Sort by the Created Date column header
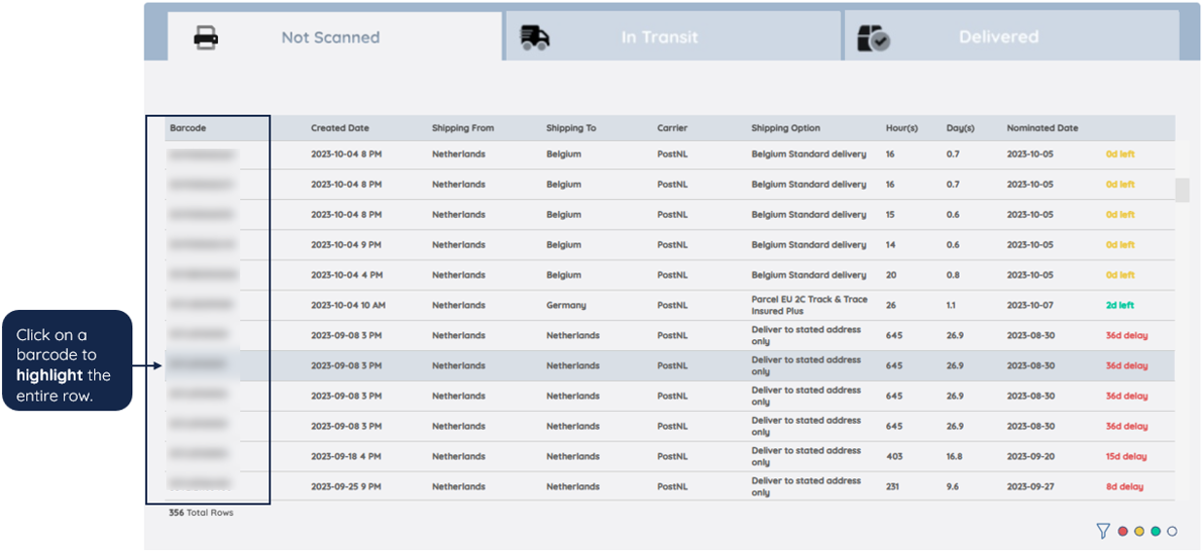1204x555 pixels. tap(340, 128)
